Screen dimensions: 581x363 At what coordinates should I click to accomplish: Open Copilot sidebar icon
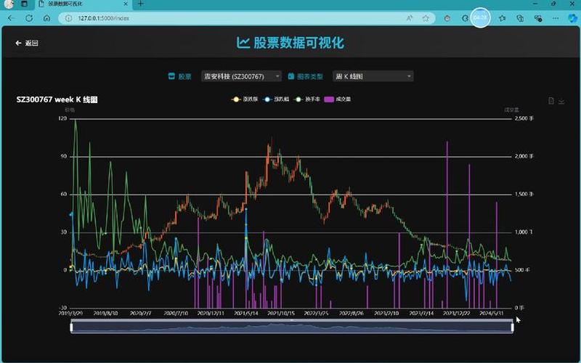(573, 18)
